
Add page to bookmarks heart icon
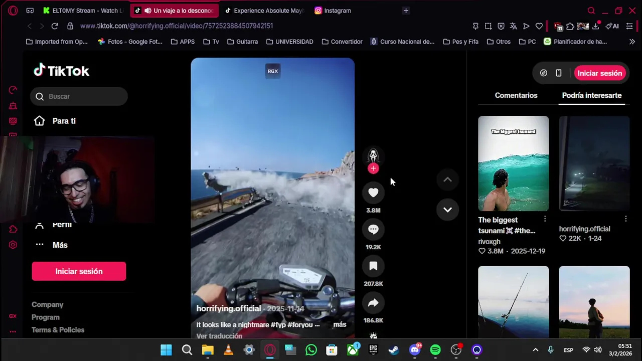tap(539, 26)
